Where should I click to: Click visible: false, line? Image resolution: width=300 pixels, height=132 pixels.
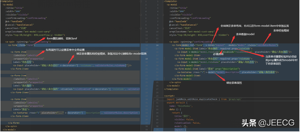(x=184, y=120)
